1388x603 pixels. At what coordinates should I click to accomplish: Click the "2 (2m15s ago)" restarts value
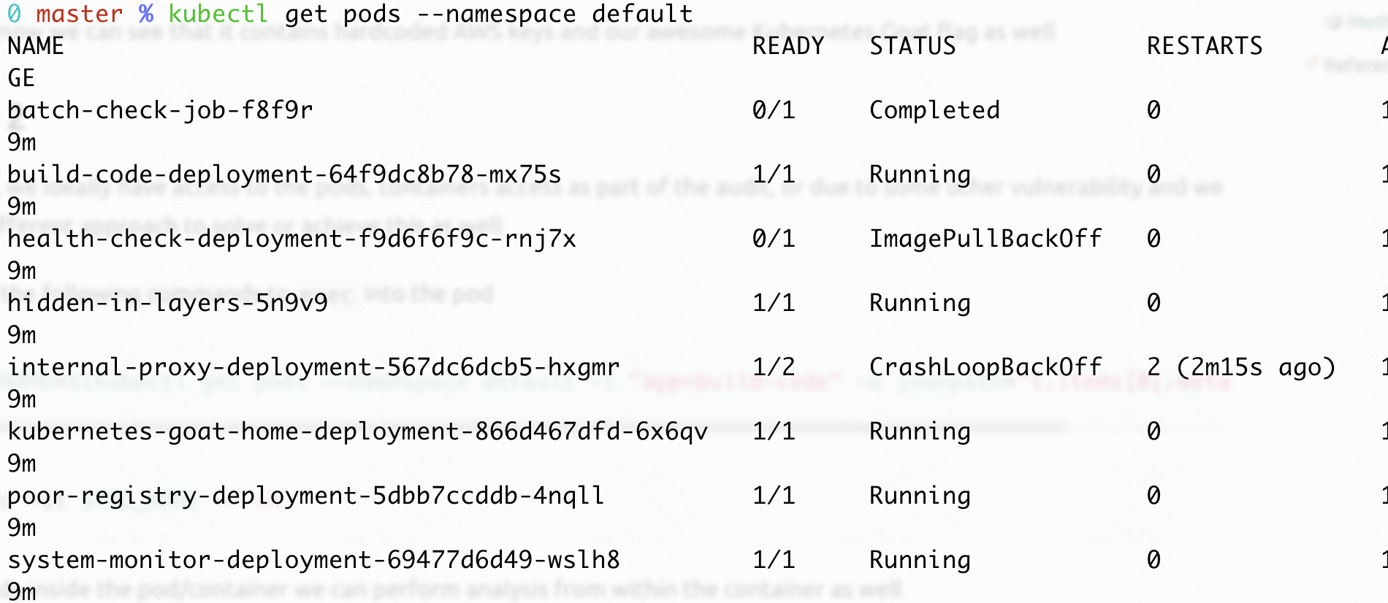(x=1241, y=367)
